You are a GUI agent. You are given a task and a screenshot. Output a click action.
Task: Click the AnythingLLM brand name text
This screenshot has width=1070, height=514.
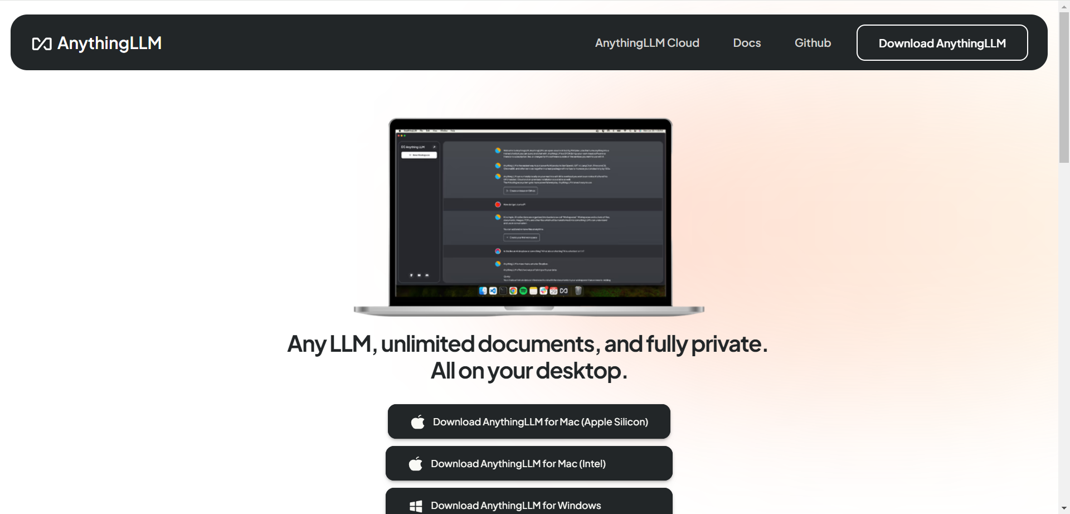(109, 43)
